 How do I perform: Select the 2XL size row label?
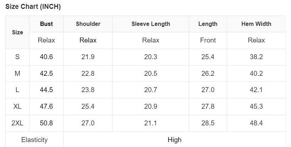17,123
